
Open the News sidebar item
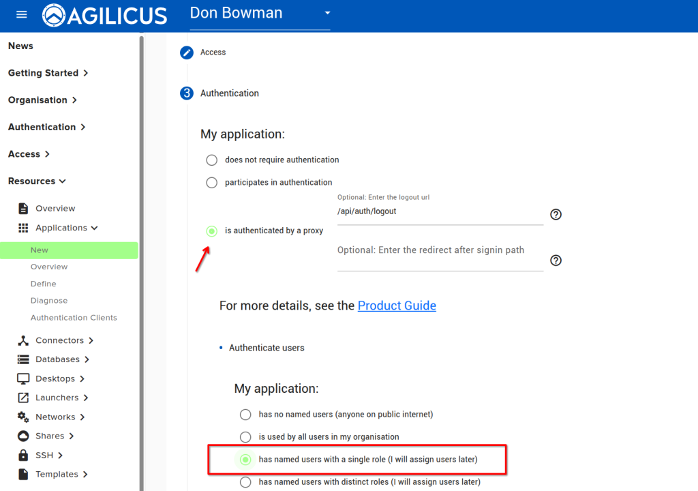[x=20, y=46]
